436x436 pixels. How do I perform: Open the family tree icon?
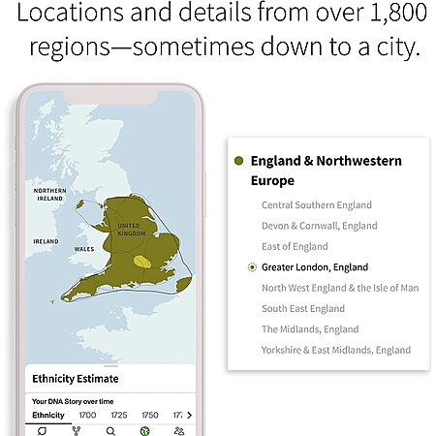pyautogui.click(x=77, y=431)
